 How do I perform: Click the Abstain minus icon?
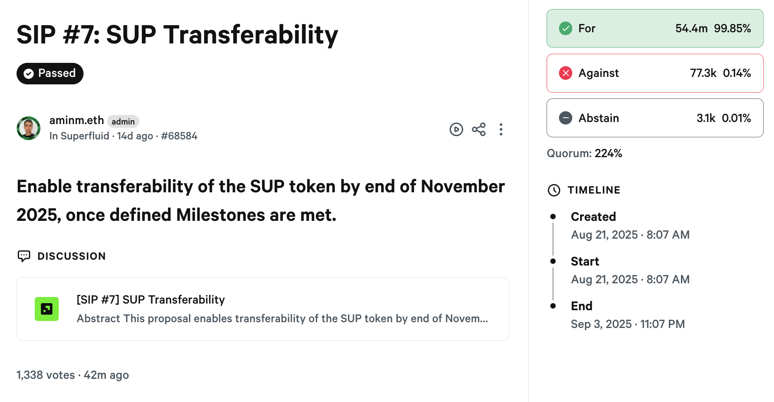tap(565, 118)
